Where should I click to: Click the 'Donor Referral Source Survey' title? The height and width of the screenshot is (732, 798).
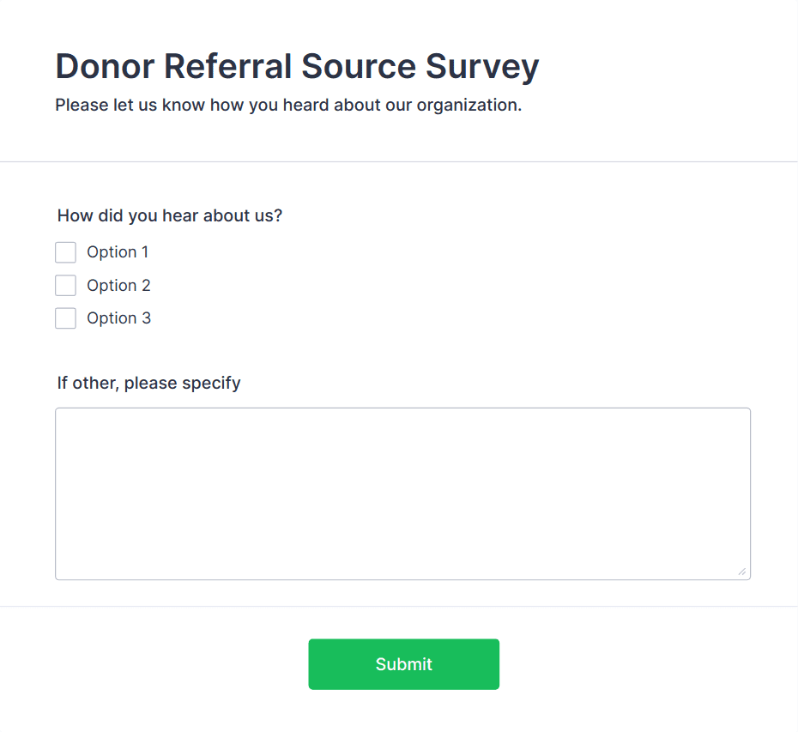click(x=297, y=66)
